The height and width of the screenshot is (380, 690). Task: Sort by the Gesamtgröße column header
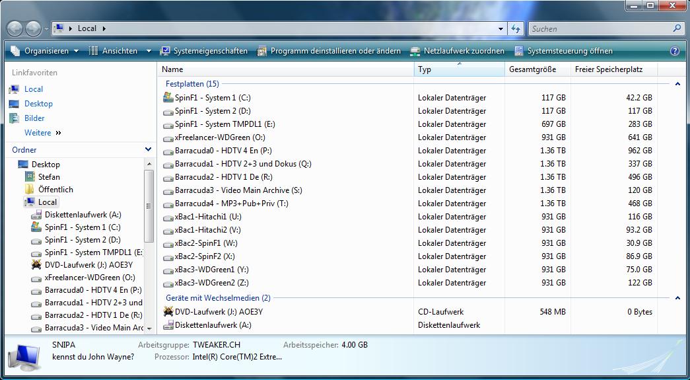(x=532, y=69)
